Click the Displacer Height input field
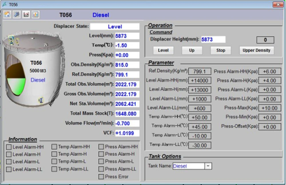This screenshot has height=185, width=286. coord(213,39)
